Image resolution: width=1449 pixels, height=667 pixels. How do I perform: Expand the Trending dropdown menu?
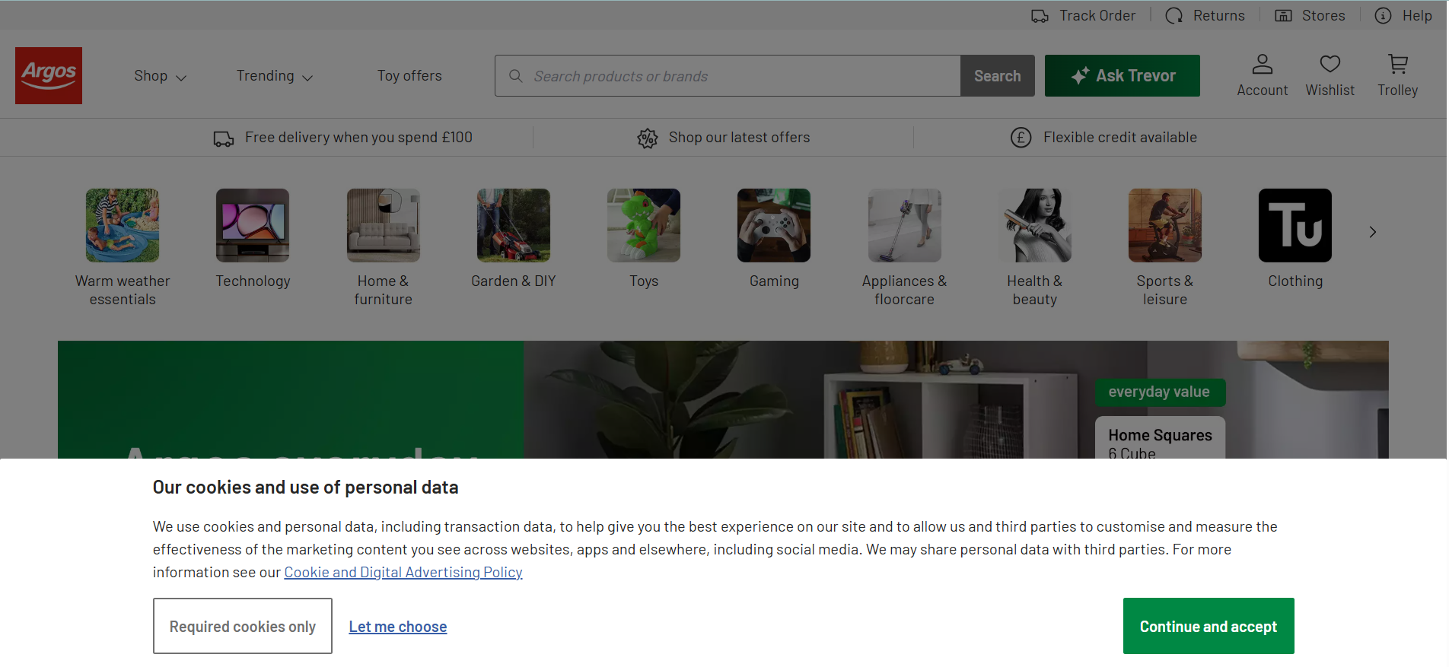pyautogui.click(x=275, y=76)
